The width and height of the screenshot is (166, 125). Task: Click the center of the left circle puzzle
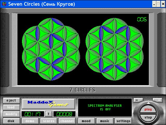pos(51,49)
